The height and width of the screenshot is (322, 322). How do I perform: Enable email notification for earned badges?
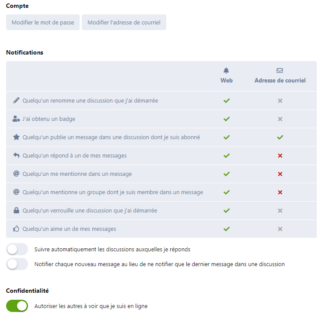[280, 119]
